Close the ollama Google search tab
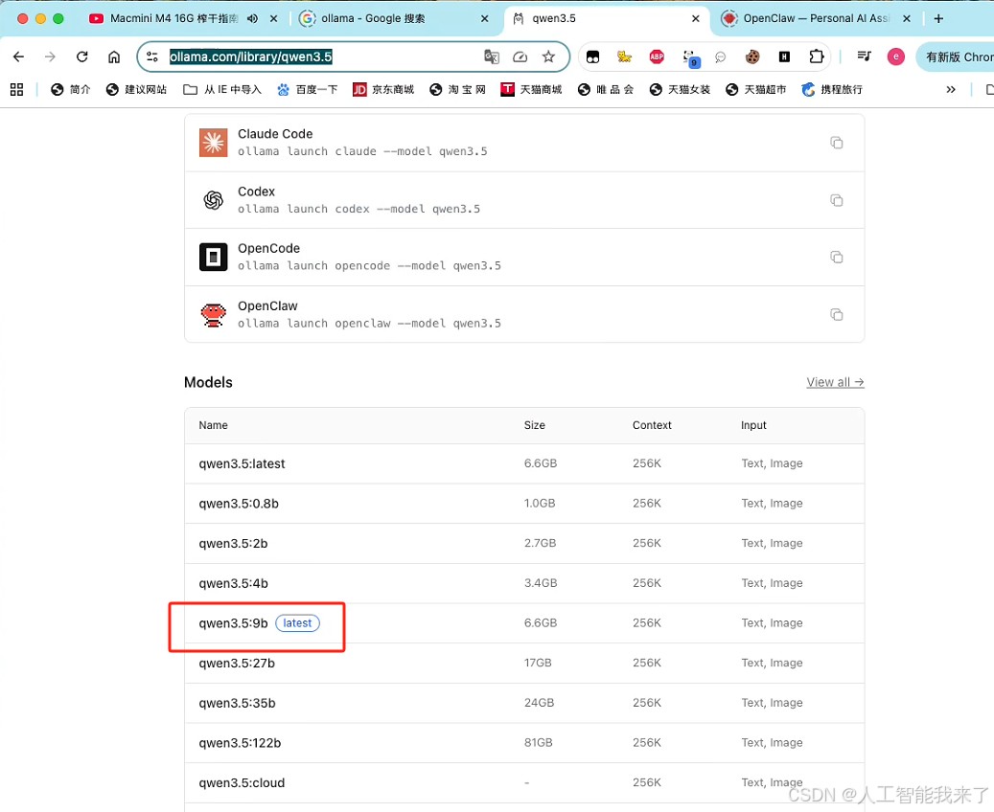Image resolution: width=994 pixels, height=812 pixels. 485,18
